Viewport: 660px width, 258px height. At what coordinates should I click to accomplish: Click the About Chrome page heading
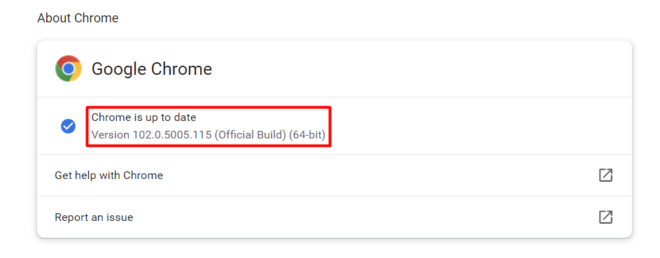click(78, 18)
